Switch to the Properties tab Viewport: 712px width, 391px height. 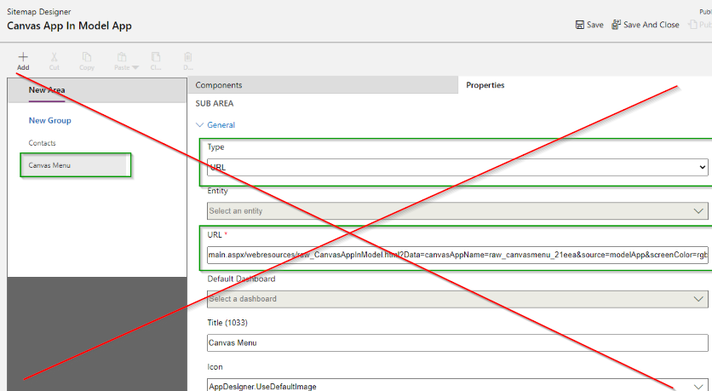pyautogui.click(x=485, y=85)
